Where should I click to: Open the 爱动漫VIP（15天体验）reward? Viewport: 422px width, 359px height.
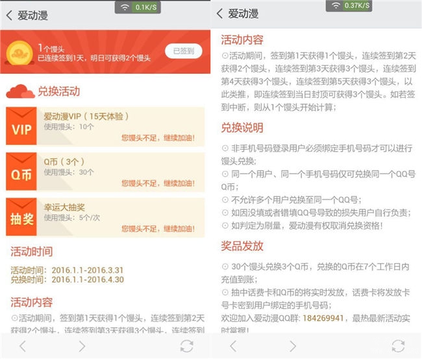click(105, 126)
